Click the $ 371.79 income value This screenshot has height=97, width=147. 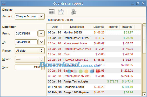113,81
